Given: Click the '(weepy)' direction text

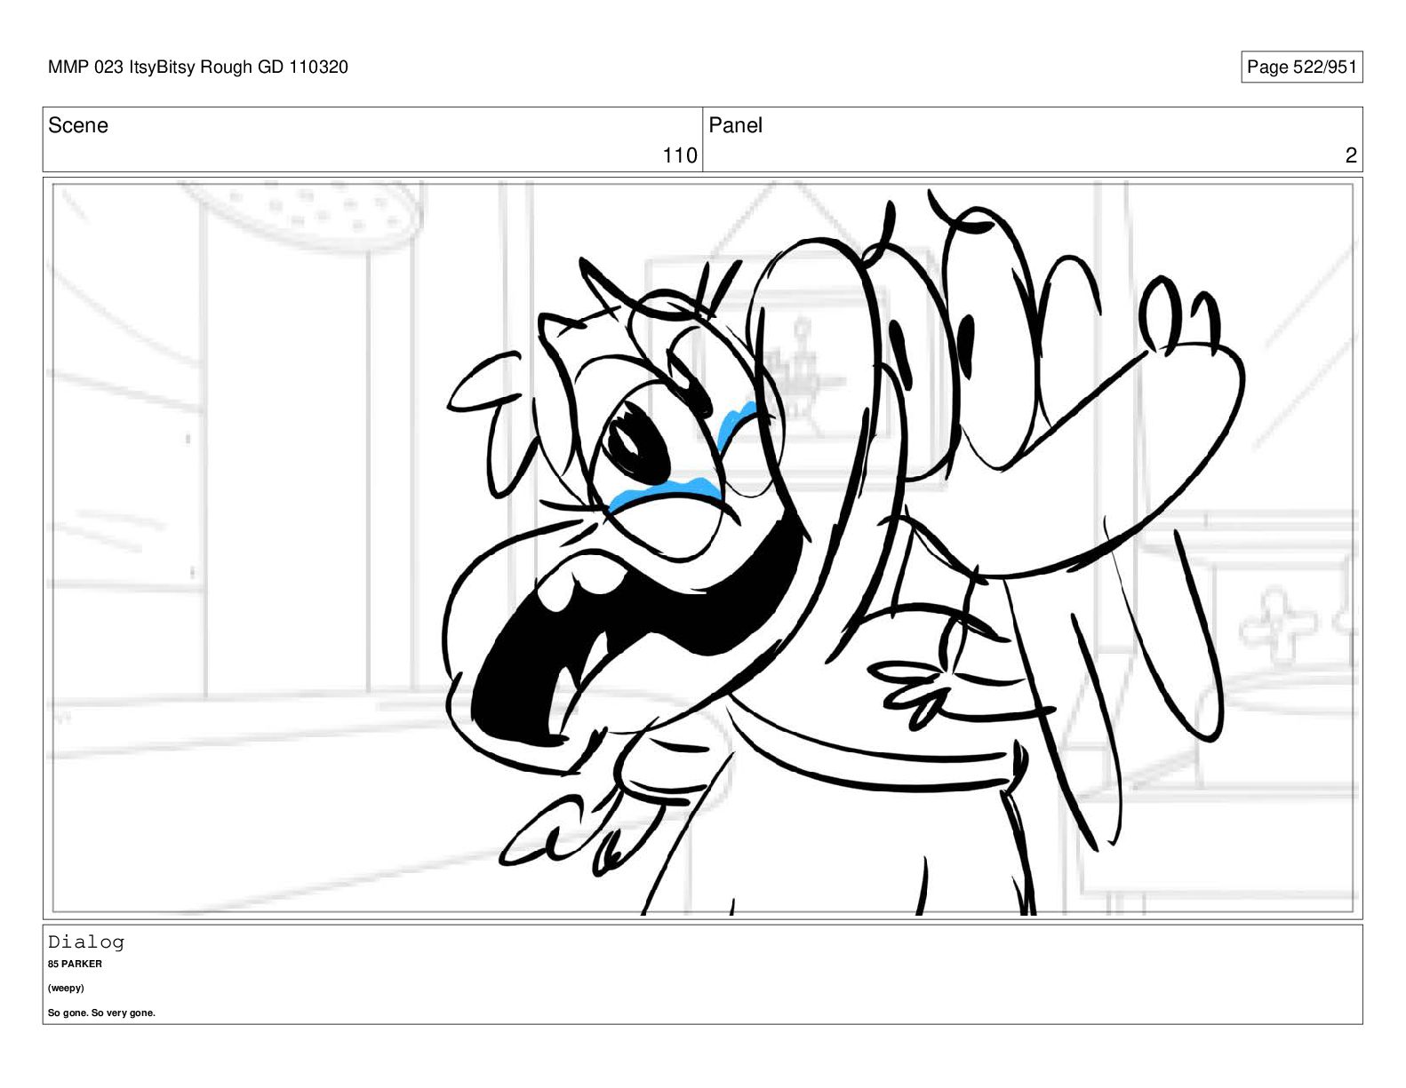Looking at the screenshot, I should 66,988.
